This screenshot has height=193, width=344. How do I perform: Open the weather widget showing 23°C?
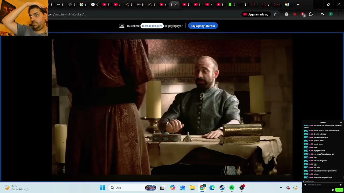[x=17, y=188]
